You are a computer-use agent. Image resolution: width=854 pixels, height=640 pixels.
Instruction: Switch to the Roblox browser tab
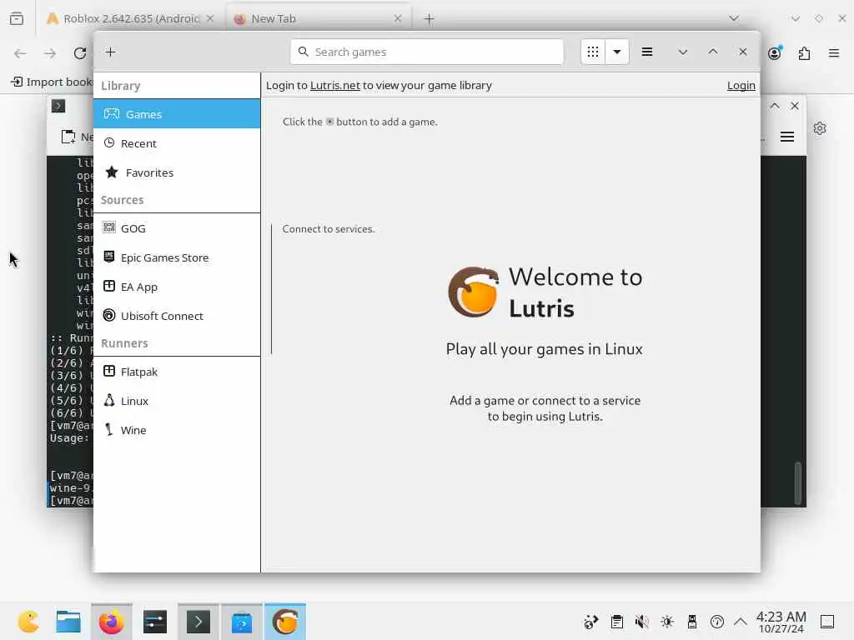[x=131, y=18]
